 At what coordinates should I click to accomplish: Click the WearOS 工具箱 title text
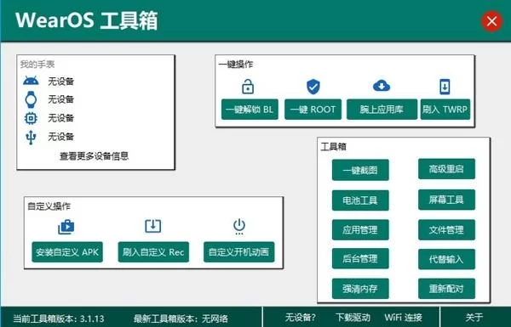tap(86, 20)
